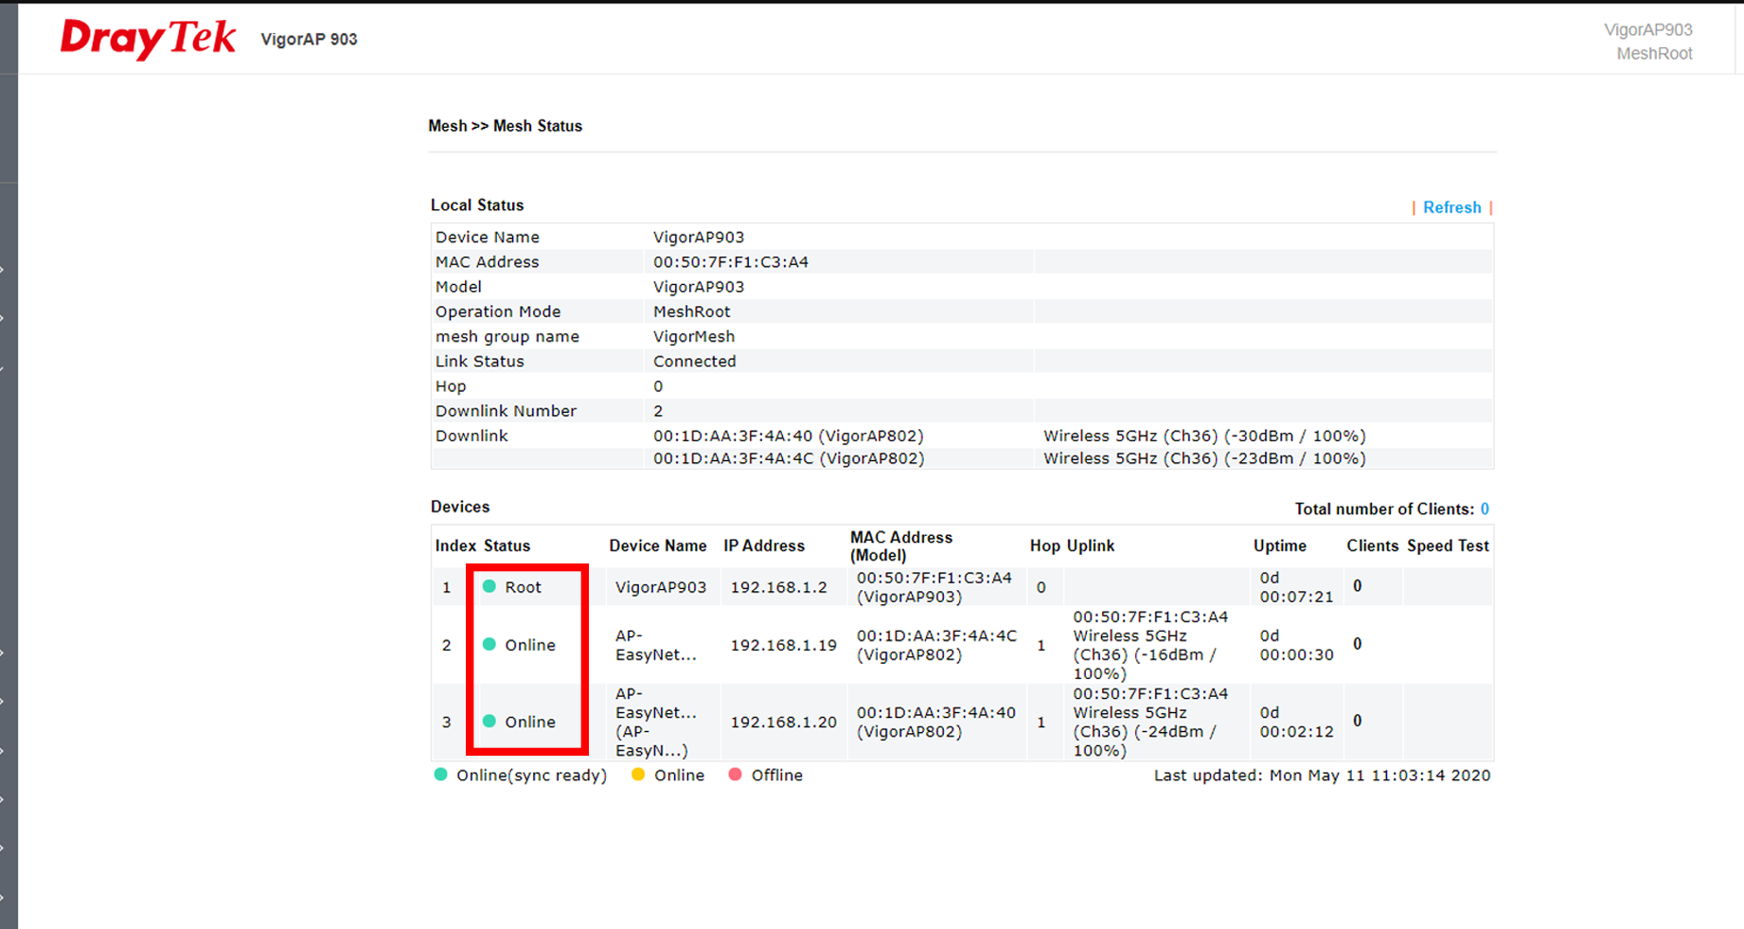This screenshot has height=929, width=1744.
Task: Select VigorAP903 device name in Devices table
Action: (x=661, y=587)
